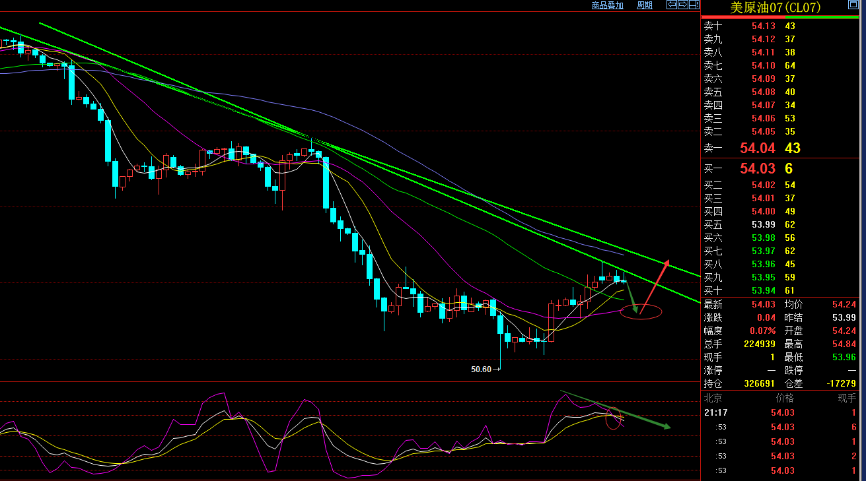Click the 涨跌 change value 0.04
This screenshot has width=866, height=481.
pyautogui.click(x=766, y=317)
